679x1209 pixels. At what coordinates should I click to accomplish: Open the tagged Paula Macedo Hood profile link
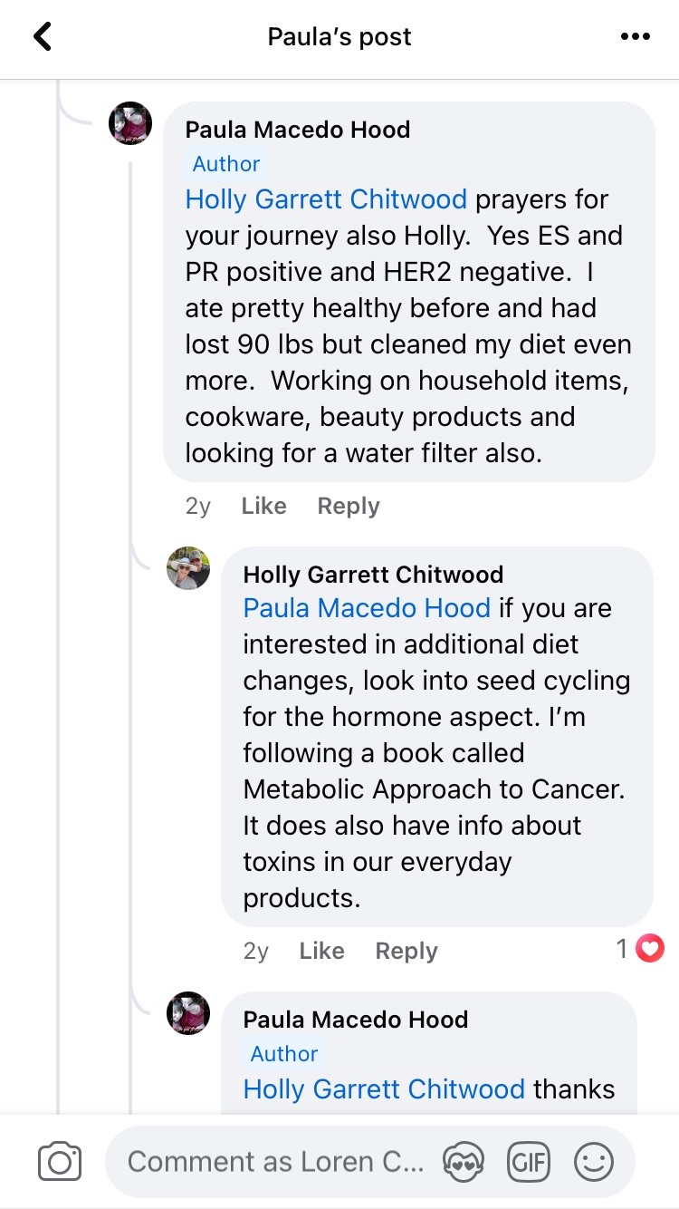pyautogui.click(x=367, y=607)
